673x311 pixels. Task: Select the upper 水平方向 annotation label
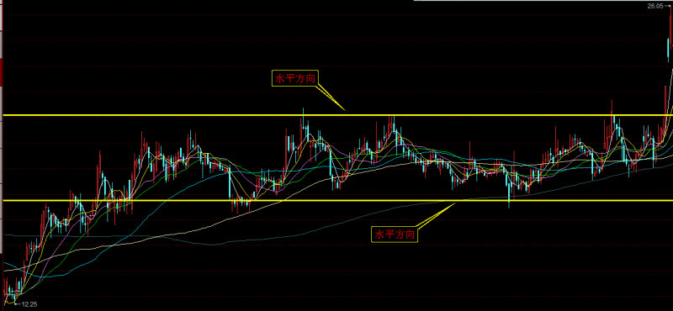pos(296,78)
